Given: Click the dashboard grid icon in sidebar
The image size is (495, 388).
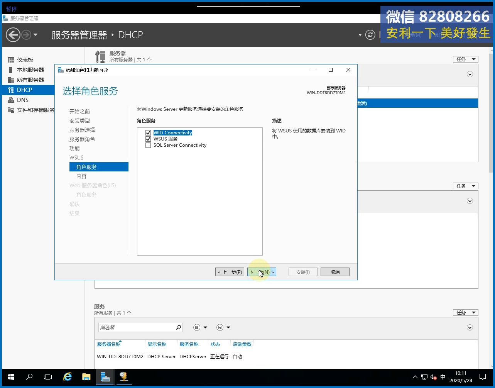Looking at the screenshot, I should coord(11,60).
